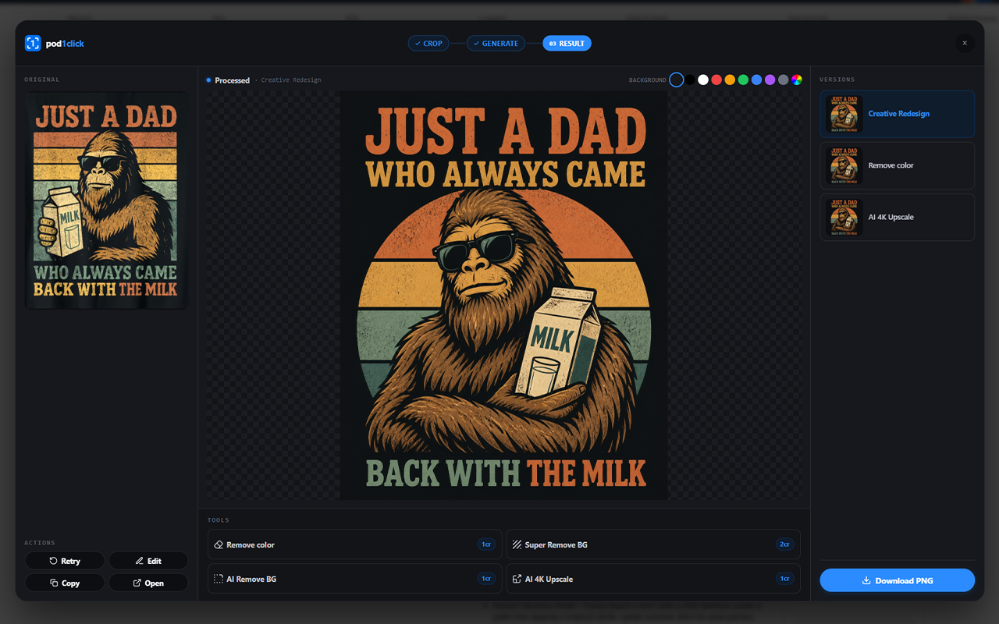Click the Processed status label
The image size is (999, 624).
coord(233,80)
